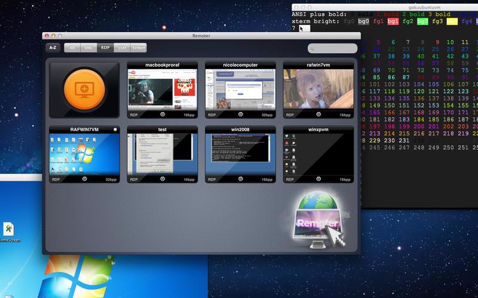Image resolution: width=478 pixels, height=298 pixels.
Task: Open settings gear for macbookproraf
Action: click(x=163, y=114)
